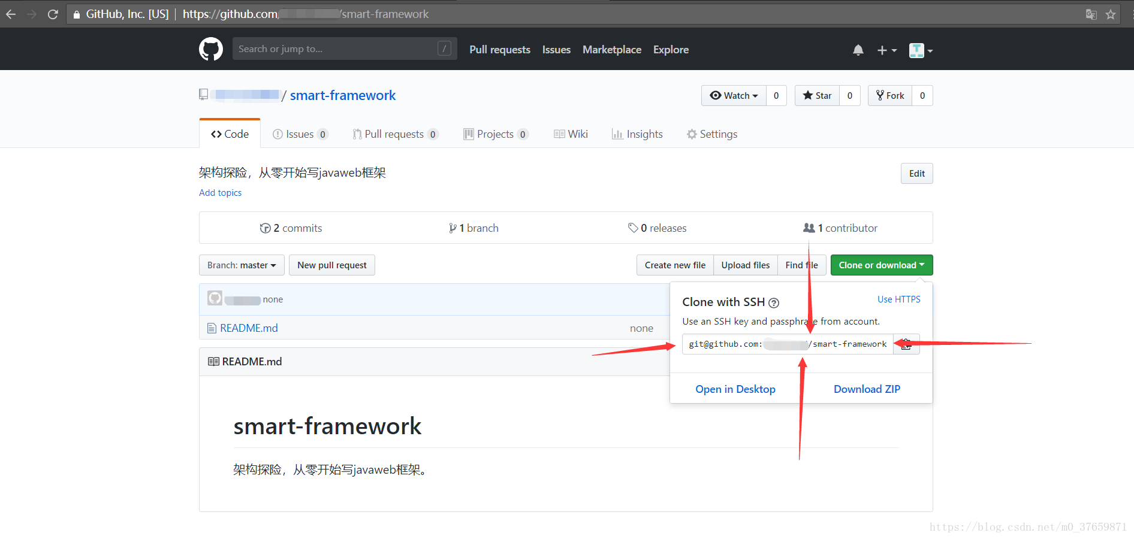The width and height of the screenshot is (1134, 539).
Task: Click Upload files
Action: point(746,265)
